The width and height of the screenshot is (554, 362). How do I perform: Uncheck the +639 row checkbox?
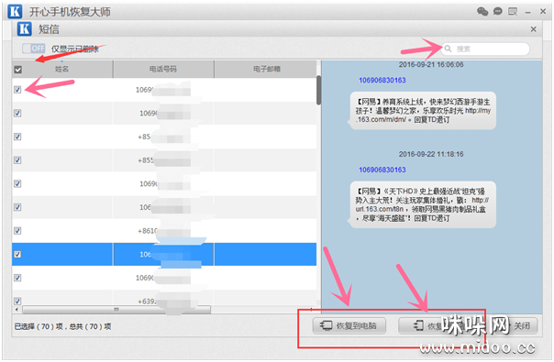pos(17,302)
